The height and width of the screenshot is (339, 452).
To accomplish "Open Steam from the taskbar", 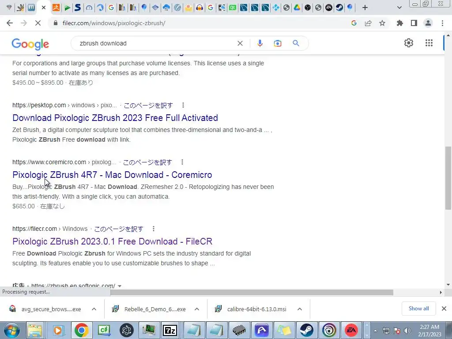I will (x=307, y=330).
